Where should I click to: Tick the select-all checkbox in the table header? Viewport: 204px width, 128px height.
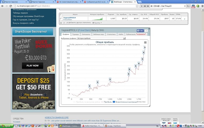click(x=61, y=15)
